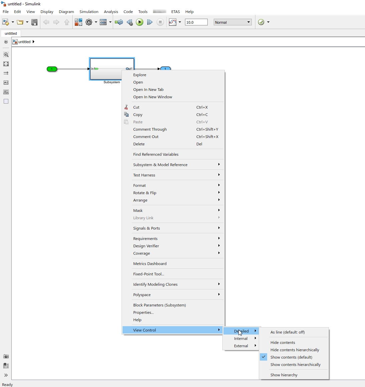Expand the Signals & Ports submenu
The width and height of the screenshot is (365, 387).
[x=147, y=228]
